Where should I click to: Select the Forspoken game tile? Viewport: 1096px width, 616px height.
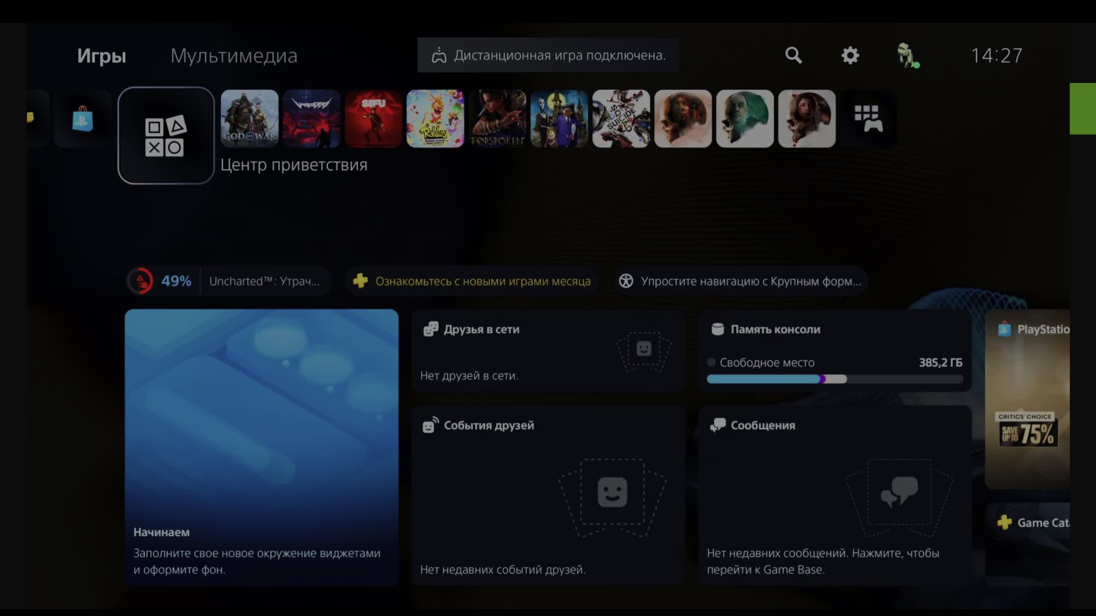pyautogui.click(x=497, y=119)
